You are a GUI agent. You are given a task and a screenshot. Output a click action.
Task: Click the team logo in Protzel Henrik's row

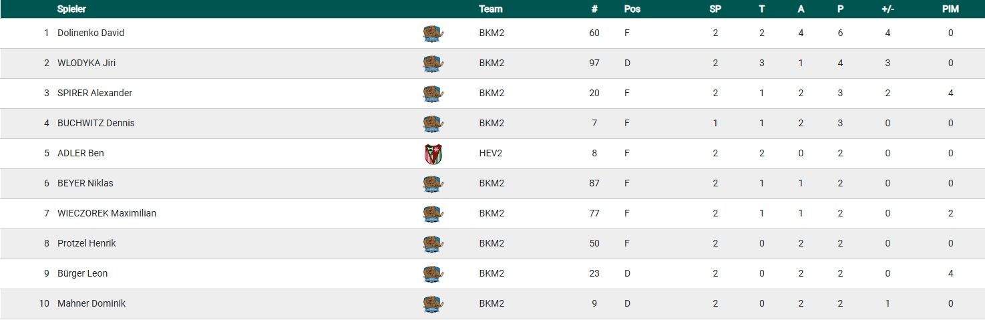click(x=433, y=244)
